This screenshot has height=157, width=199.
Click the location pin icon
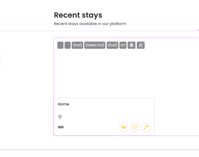tap(60, 117)
